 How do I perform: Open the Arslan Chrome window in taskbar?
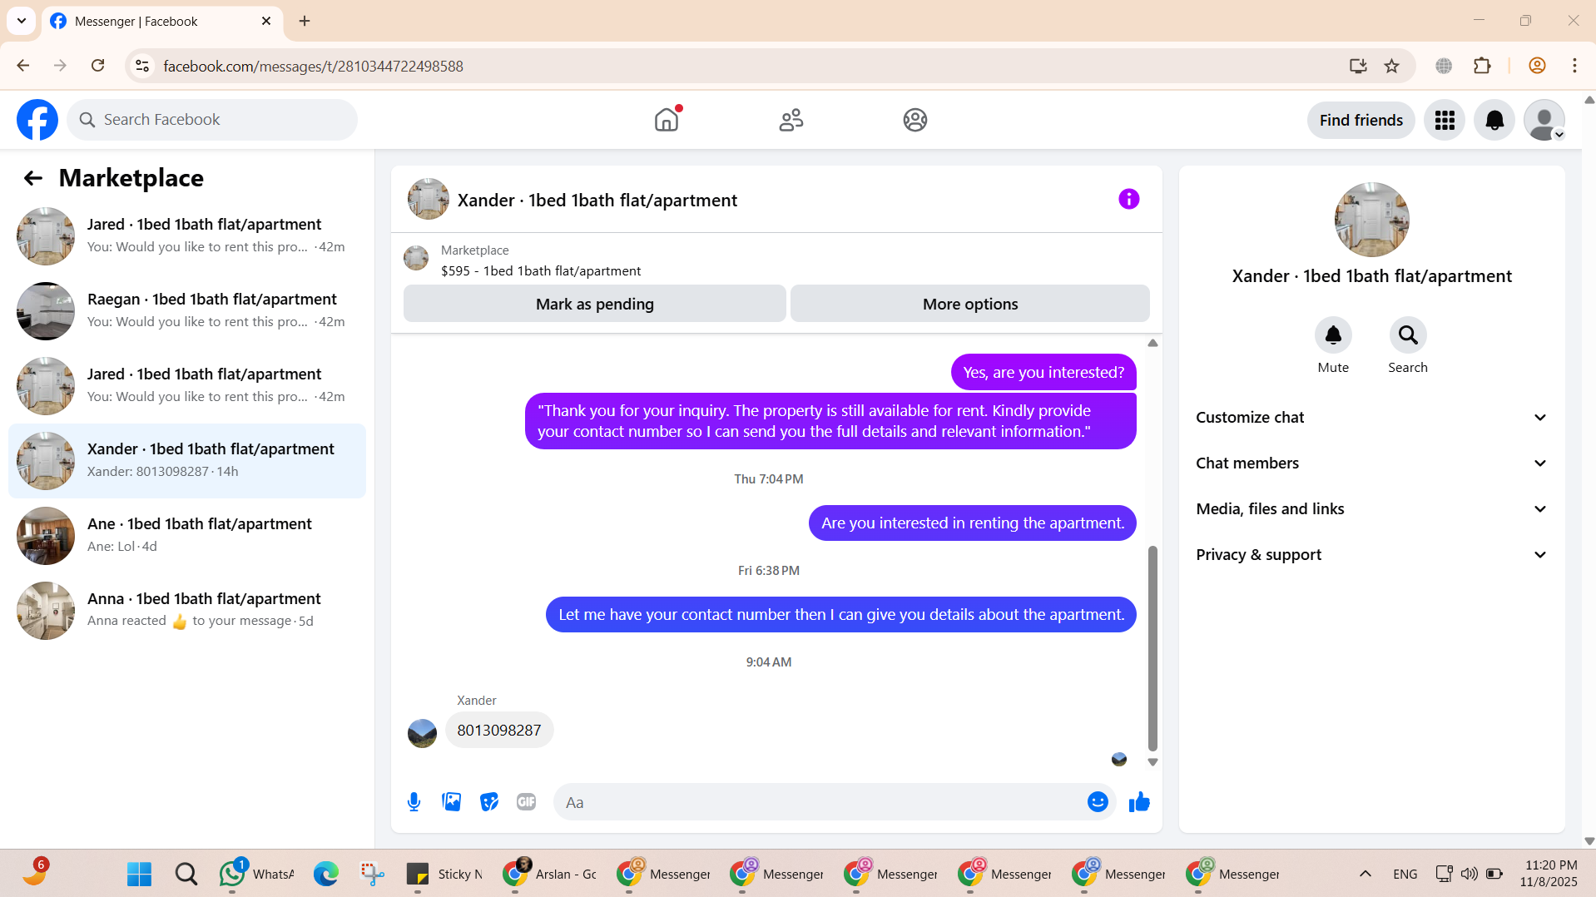click(551, 874)
